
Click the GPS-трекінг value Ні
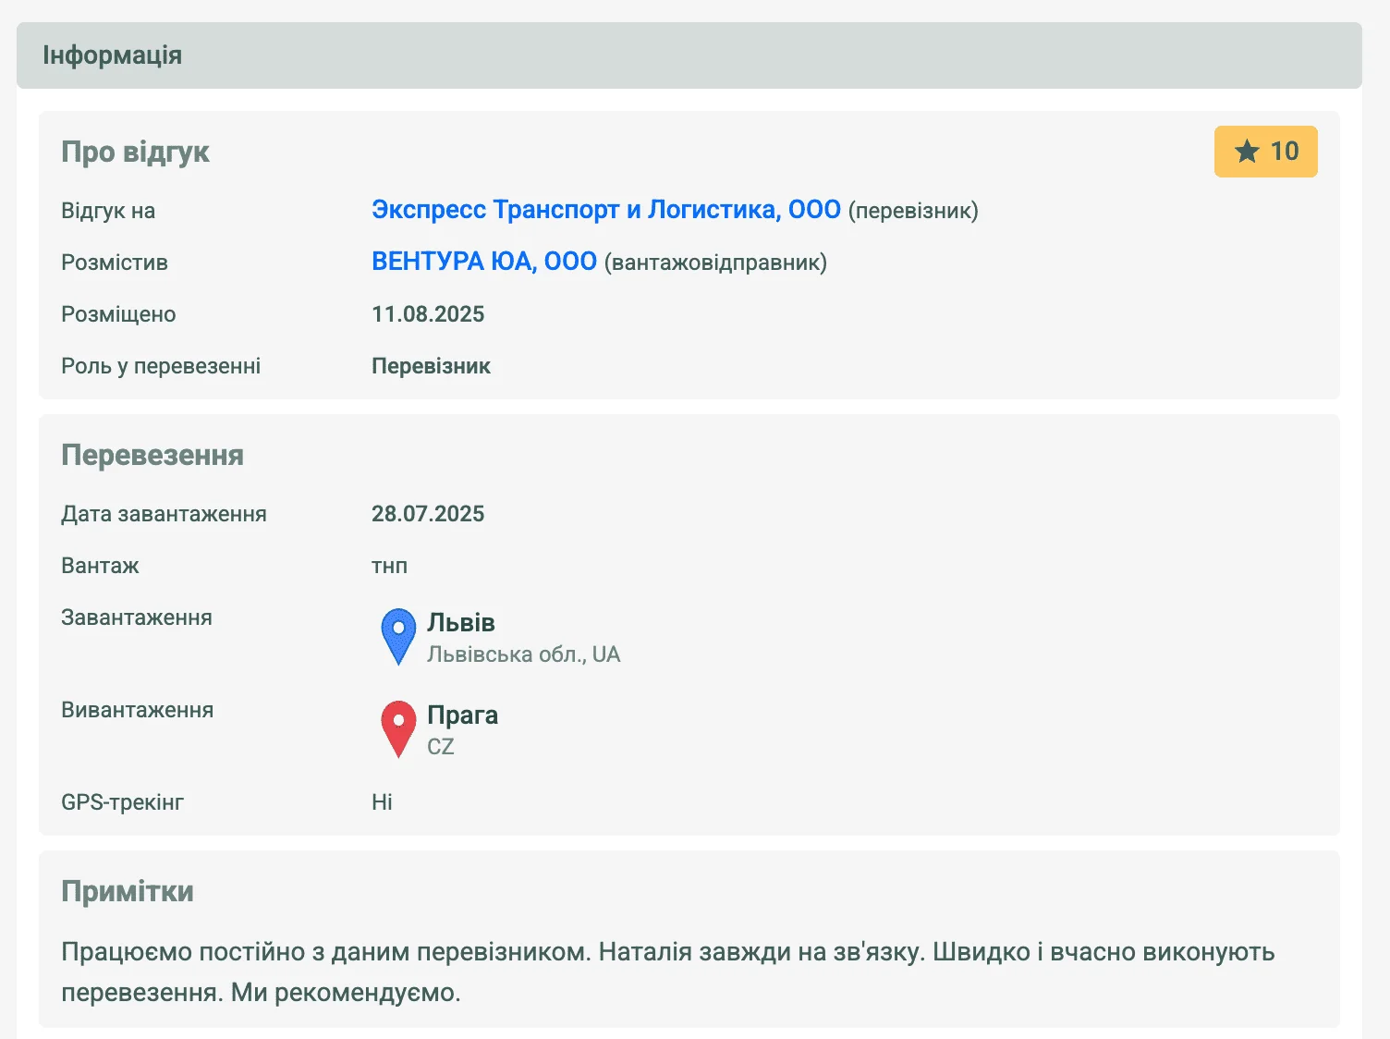pyautogui.click(x=382, y=802)
